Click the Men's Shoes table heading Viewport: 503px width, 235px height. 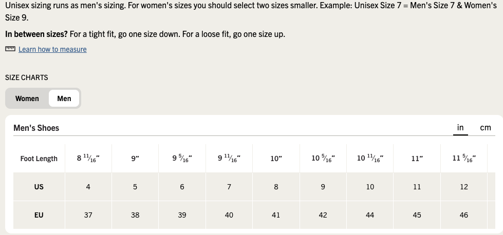click(36, 128)
